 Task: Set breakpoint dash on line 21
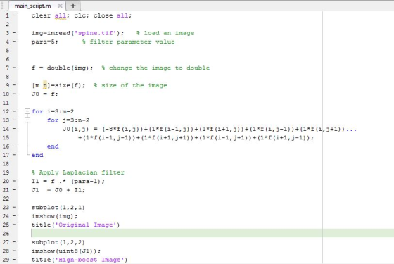(14, 190)
